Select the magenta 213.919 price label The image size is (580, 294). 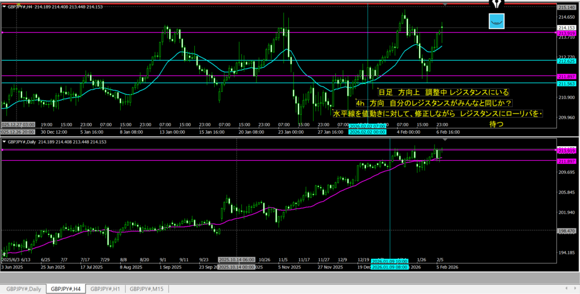pos(567,33)
